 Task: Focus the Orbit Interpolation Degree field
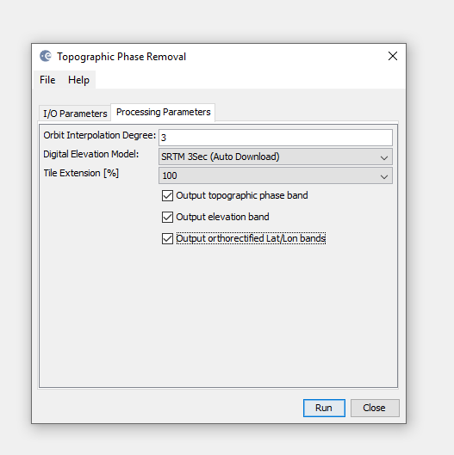[x=276, y=138]
